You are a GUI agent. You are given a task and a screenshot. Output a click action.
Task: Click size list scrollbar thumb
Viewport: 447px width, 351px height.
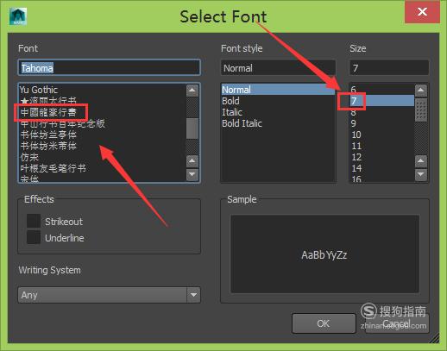click(421, 110)
